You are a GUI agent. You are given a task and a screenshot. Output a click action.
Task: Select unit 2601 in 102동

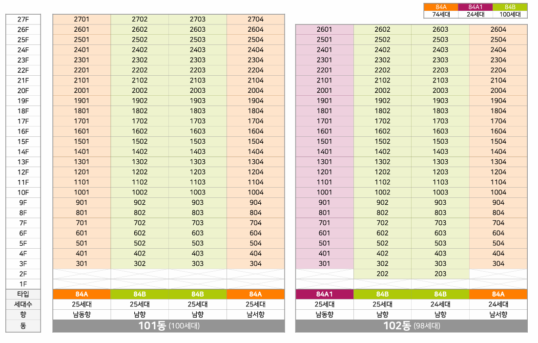(325, 29)
